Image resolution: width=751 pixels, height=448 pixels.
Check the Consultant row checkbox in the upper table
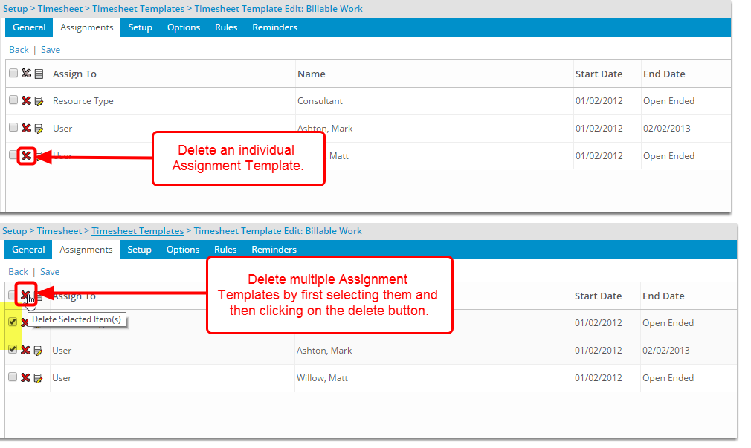(x=13, y=100)
